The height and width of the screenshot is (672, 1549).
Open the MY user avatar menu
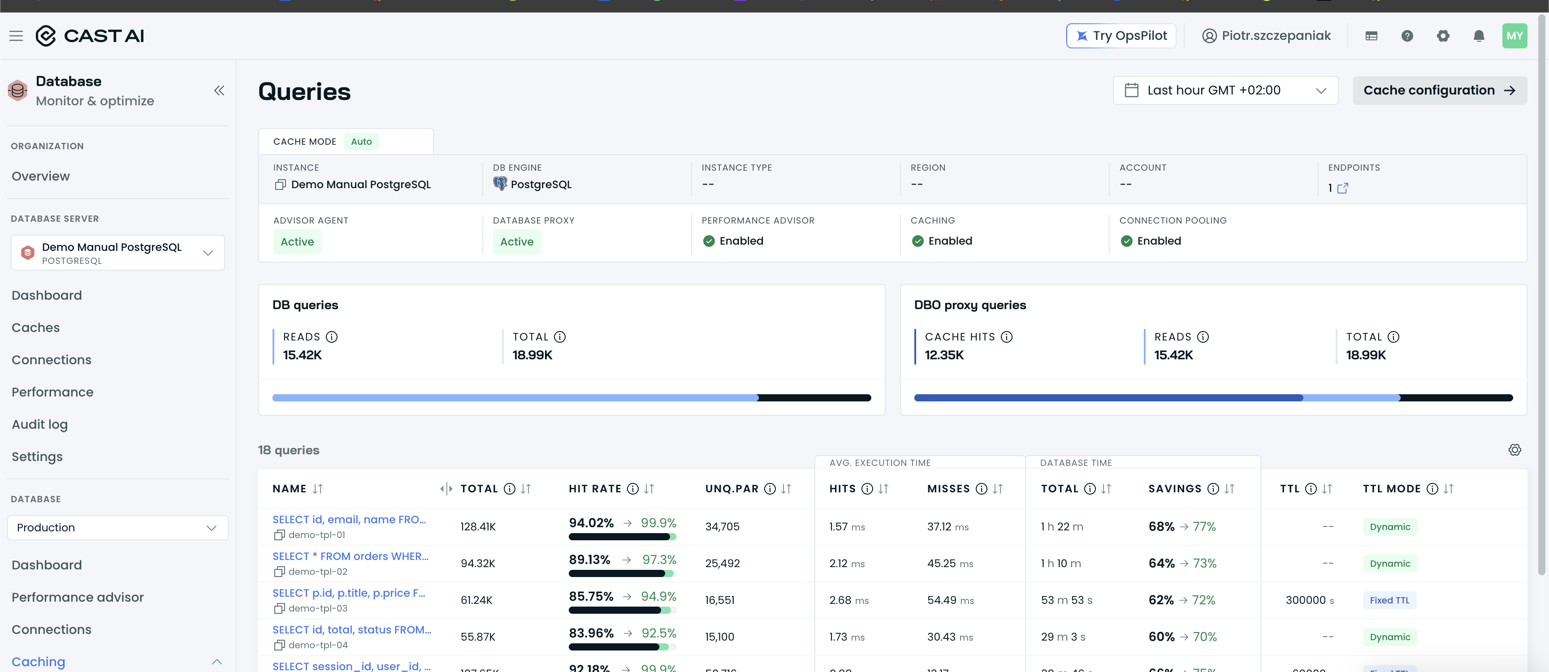[x=1514, y=36]
